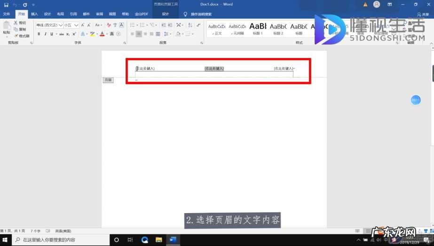Click the Shading paint bucket button
This screenshot has height=246, width=434.
pyautogui.click(x=178, y=34)
